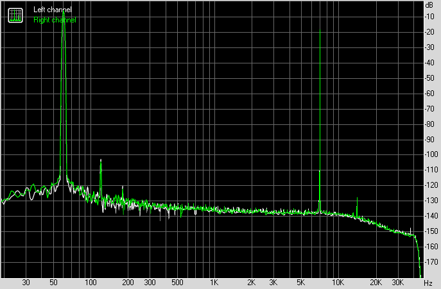The width and height of the screenshot is (441, 289).
Task: Click the "5K" frequency label
Action: [301, 283]
